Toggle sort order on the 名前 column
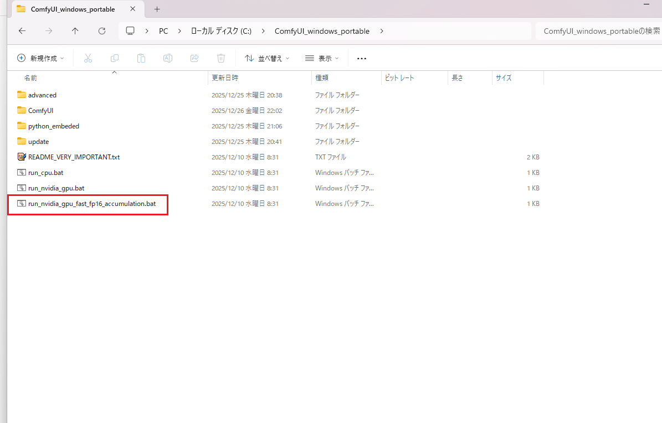662x423 pixels. [x=30, y=78]
